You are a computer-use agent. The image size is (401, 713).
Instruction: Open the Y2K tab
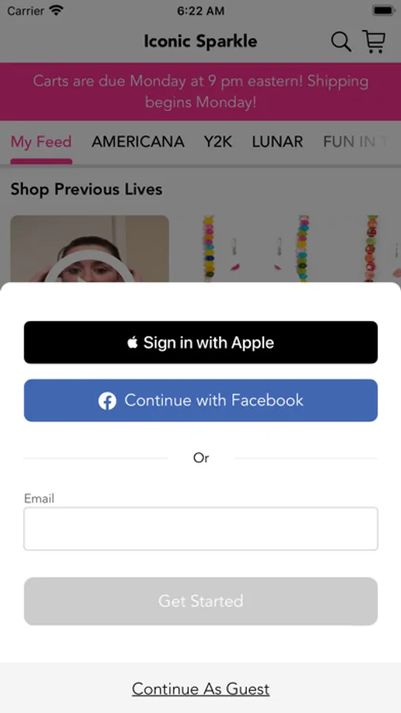218,142
